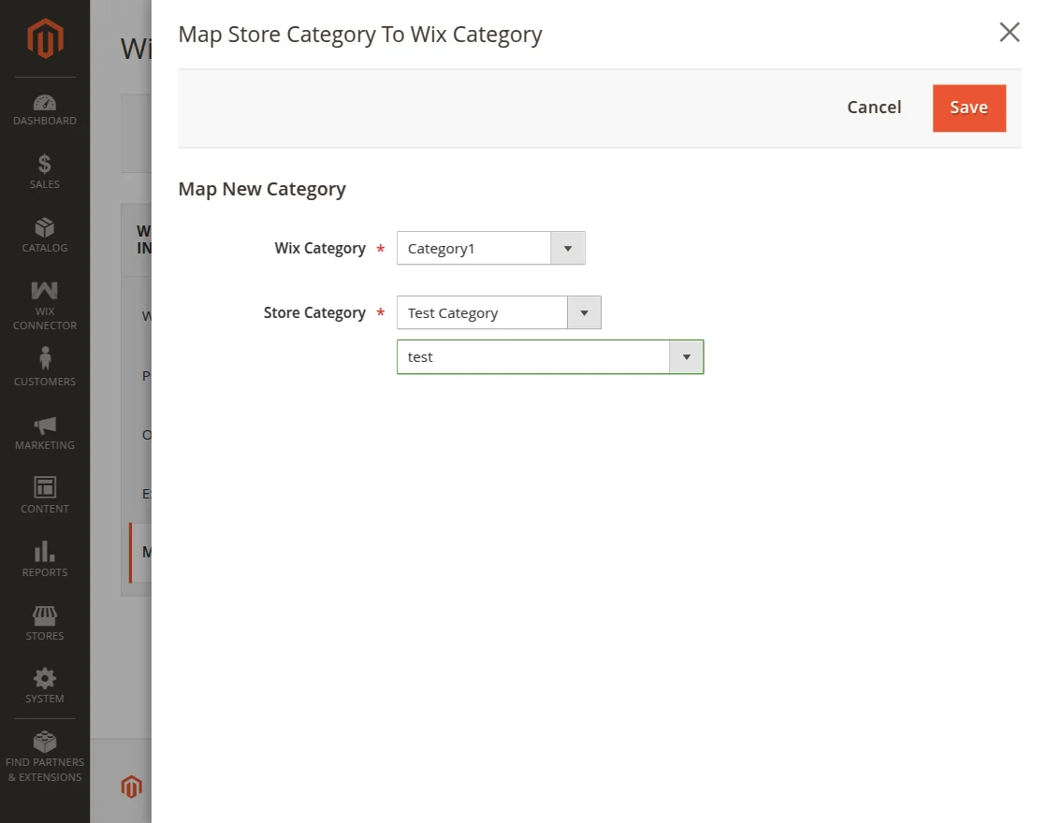Select the Catalog icon in the sidebar

click(x=44, y=237)
